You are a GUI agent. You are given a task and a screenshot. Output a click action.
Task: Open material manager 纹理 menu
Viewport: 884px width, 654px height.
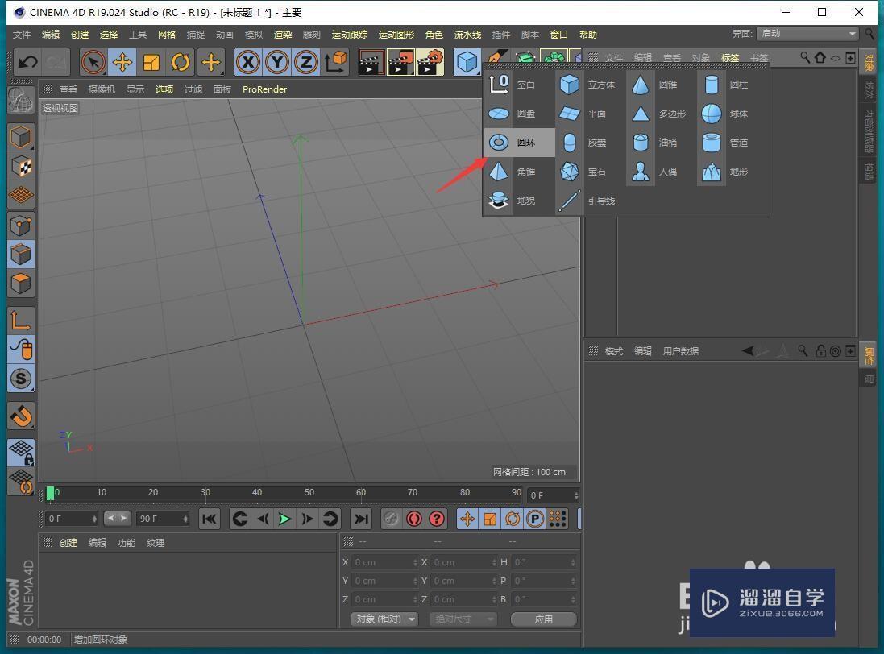tap(155, 543)
